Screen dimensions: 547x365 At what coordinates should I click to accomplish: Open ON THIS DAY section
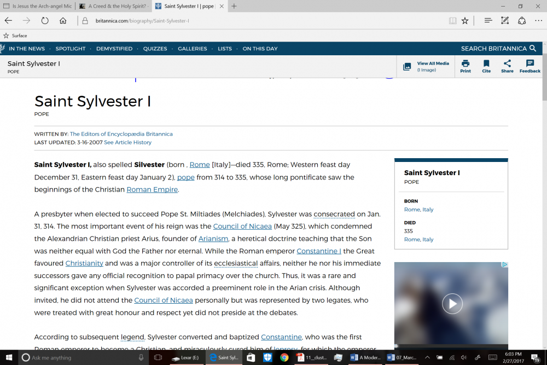[x=260, y=49]
